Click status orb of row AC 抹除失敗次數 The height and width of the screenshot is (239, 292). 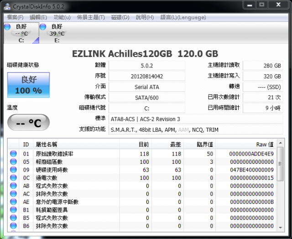(13, 194)
